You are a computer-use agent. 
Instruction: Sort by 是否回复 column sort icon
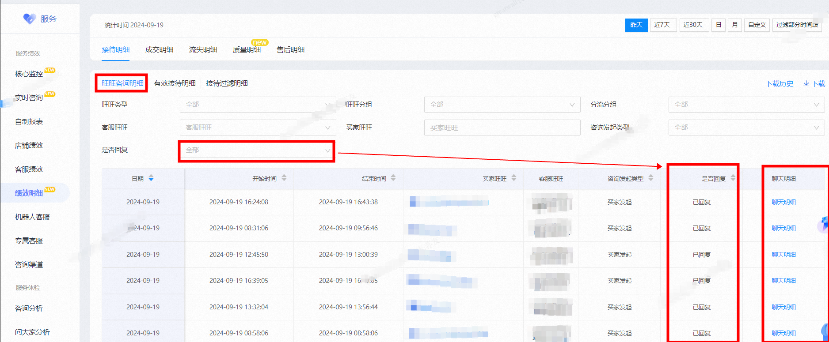pos(733,178)
